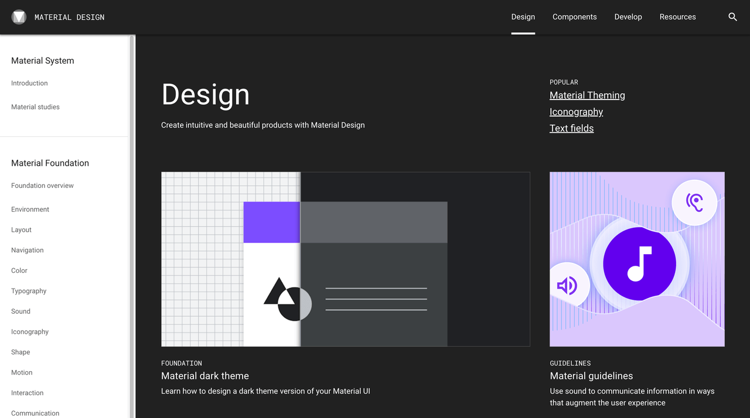The image size is (750, 418).
Task: Open Introduction in the sidebar
Action: [x=29, y=83]
